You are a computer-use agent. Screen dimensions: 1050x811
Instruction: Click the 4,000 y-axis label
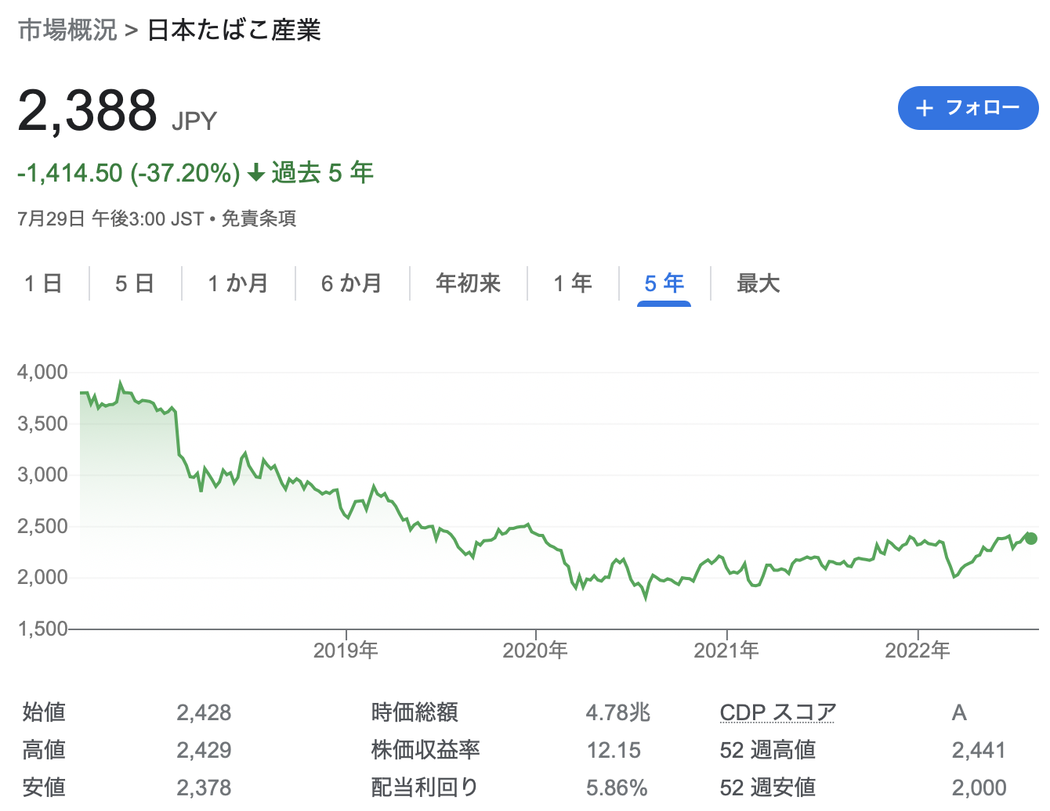42,372
